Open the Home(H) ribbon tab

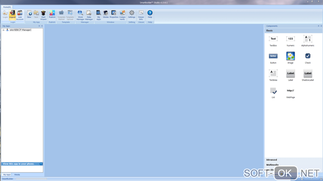[7, 7]
